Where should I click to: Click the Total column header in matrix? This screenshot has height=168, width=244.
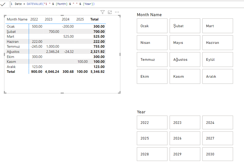click(94, 19)
